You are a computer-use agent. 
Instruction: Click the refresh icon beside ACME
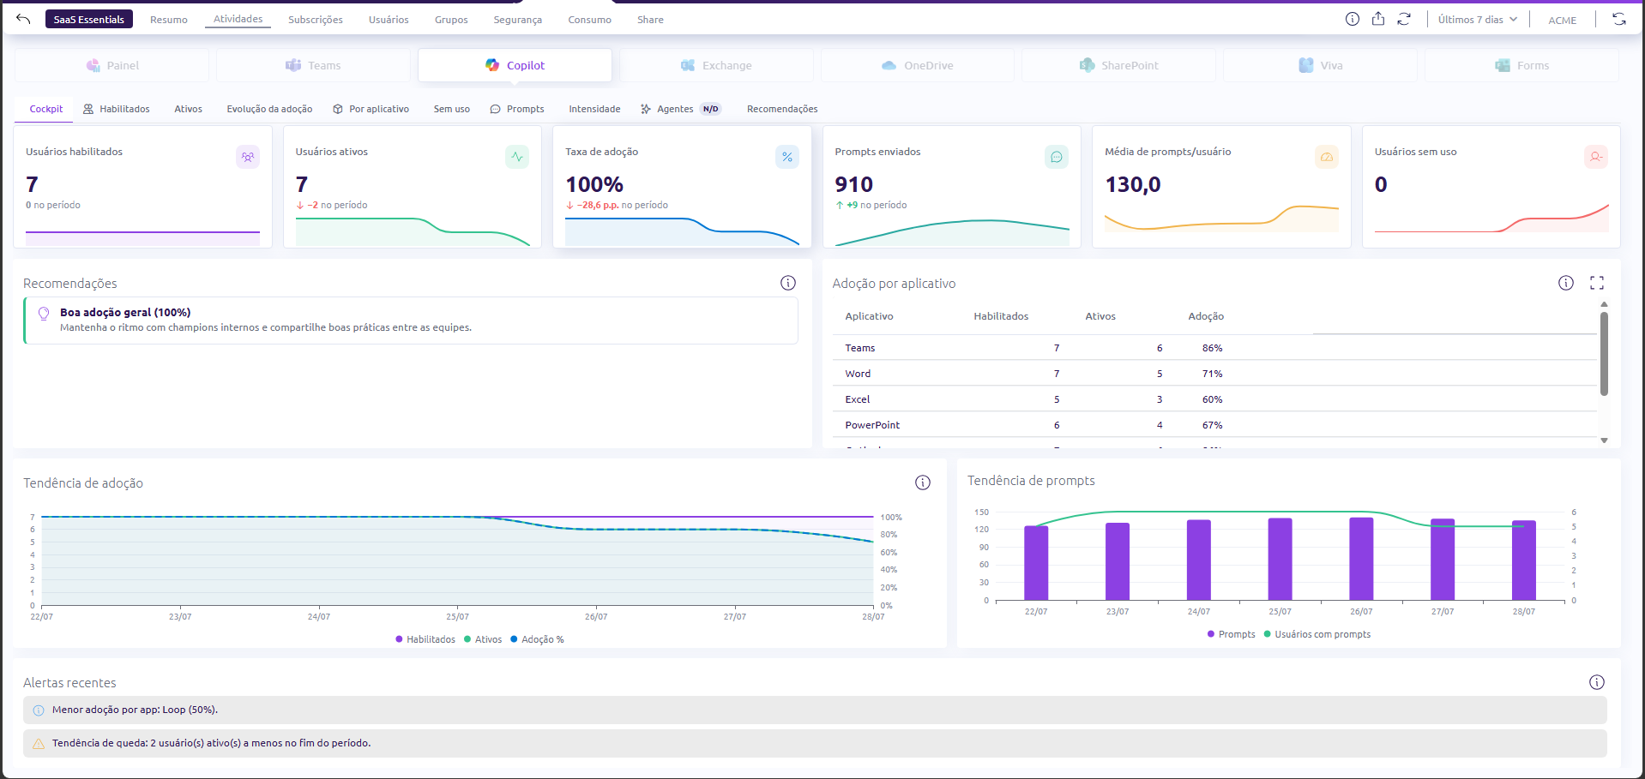(1619, 19)
